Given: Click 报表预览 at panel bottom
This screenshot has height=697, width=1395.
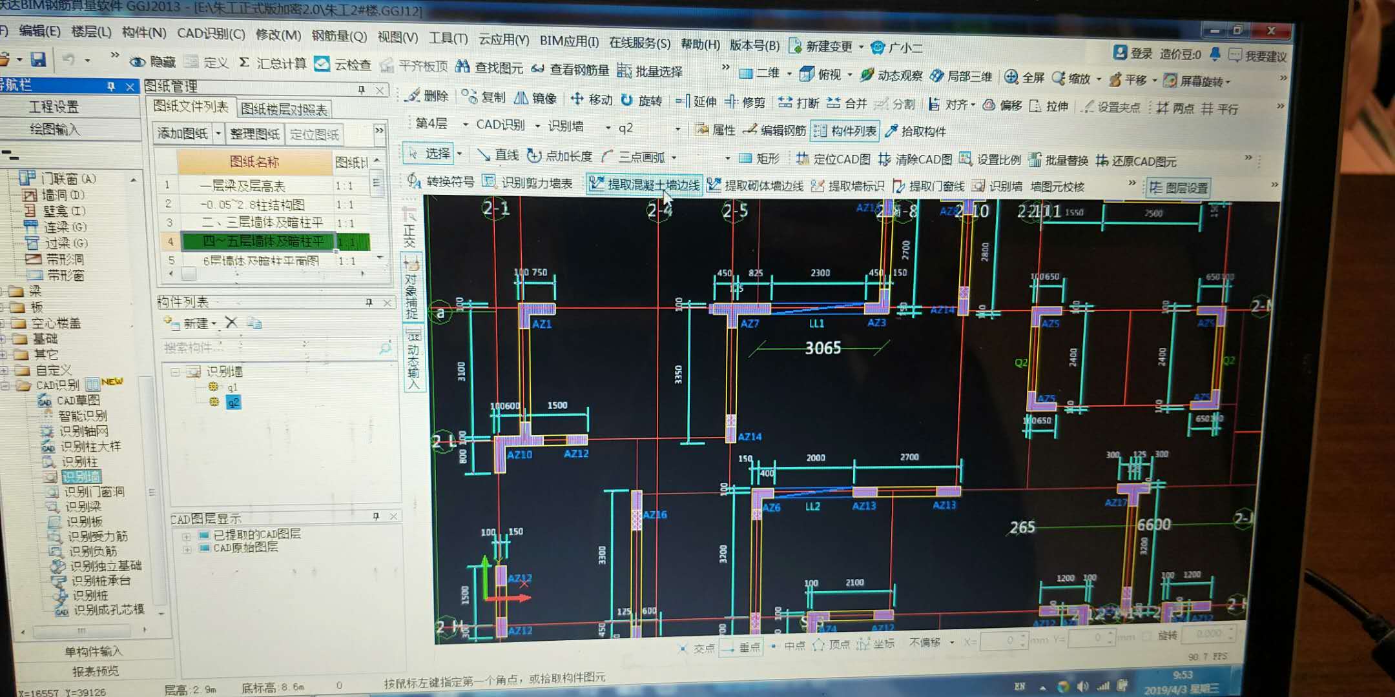Looking at the screenshot, I should point(96,671).
